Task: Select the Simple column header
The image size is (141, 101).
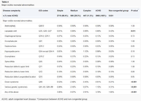Action: [x=60, y=11]
